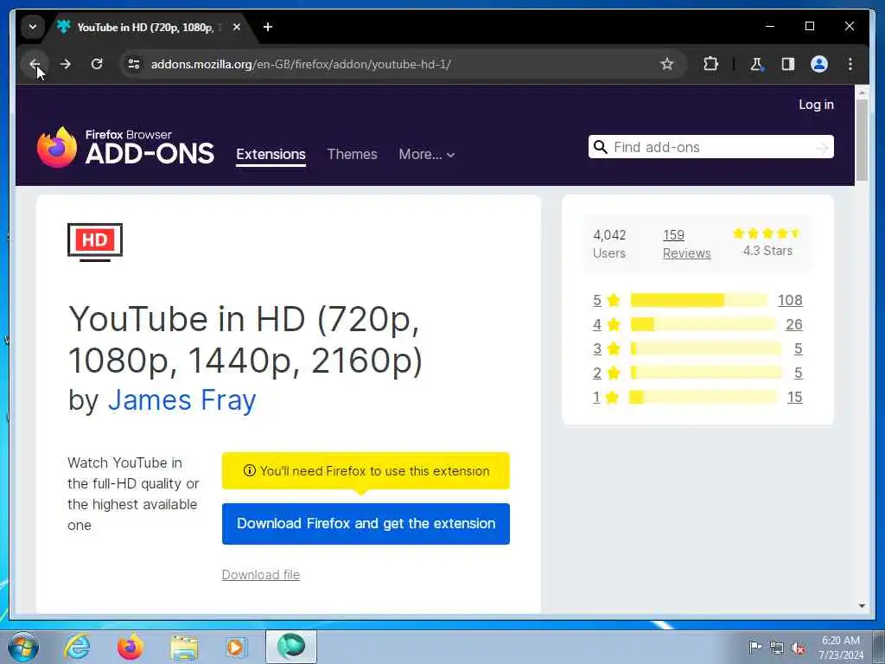Open the 15 one-star reviews count
885x664 pixels.
[x=795, y=398]
